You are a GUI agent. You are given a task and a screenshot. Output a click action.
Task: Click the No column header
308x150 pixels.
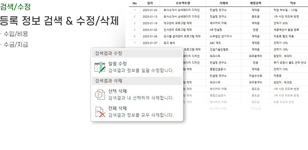pos(135,4)
